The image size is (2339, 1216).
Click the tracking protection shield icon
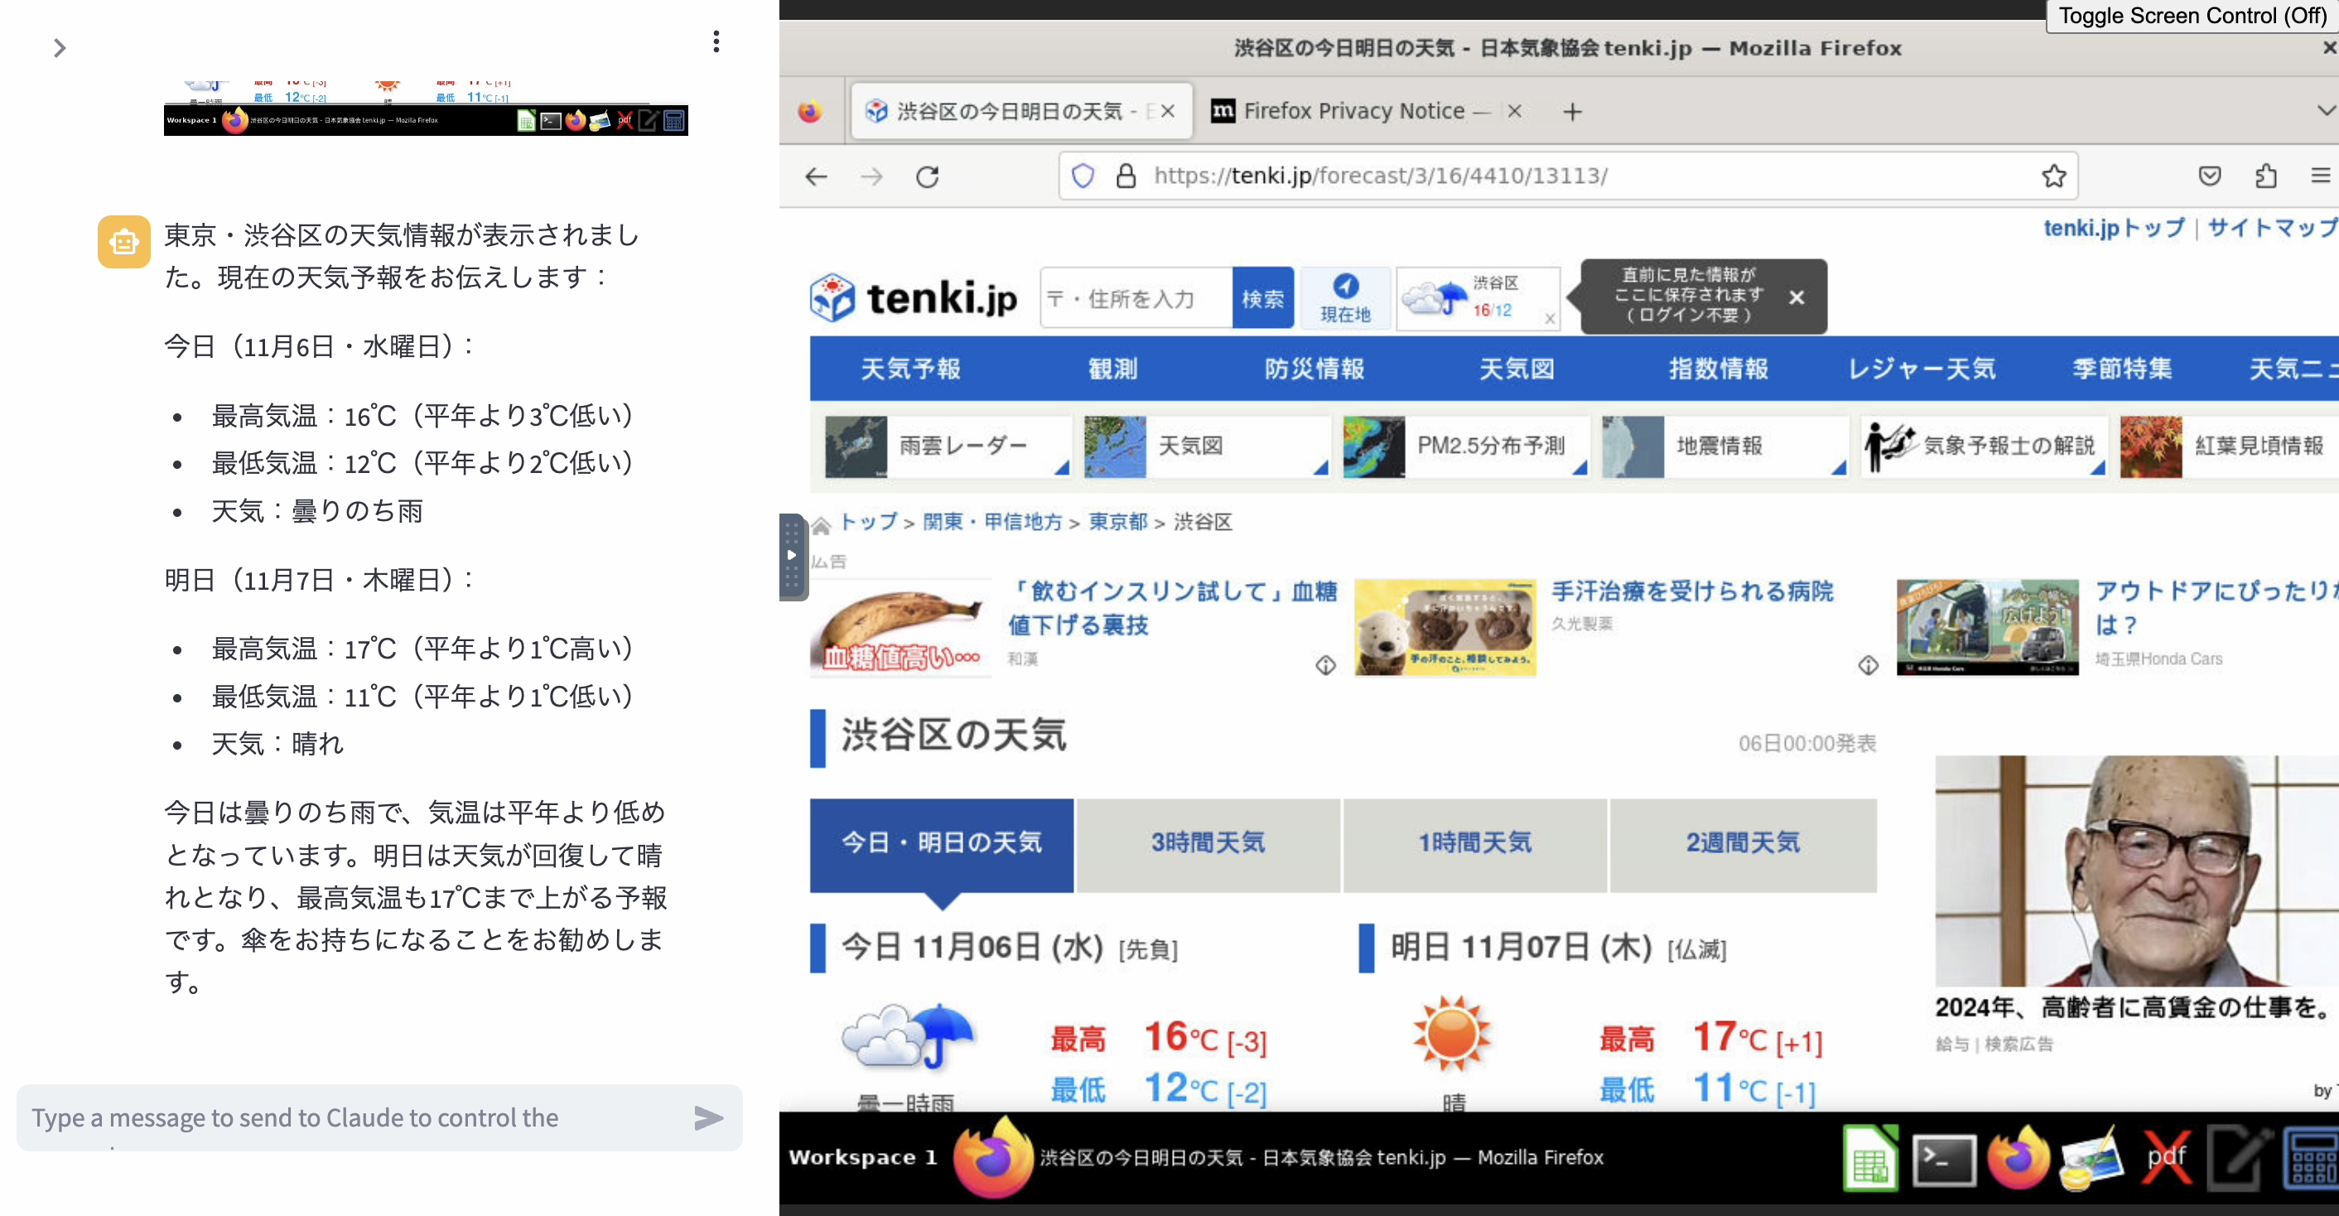(x=1083, y=176)
